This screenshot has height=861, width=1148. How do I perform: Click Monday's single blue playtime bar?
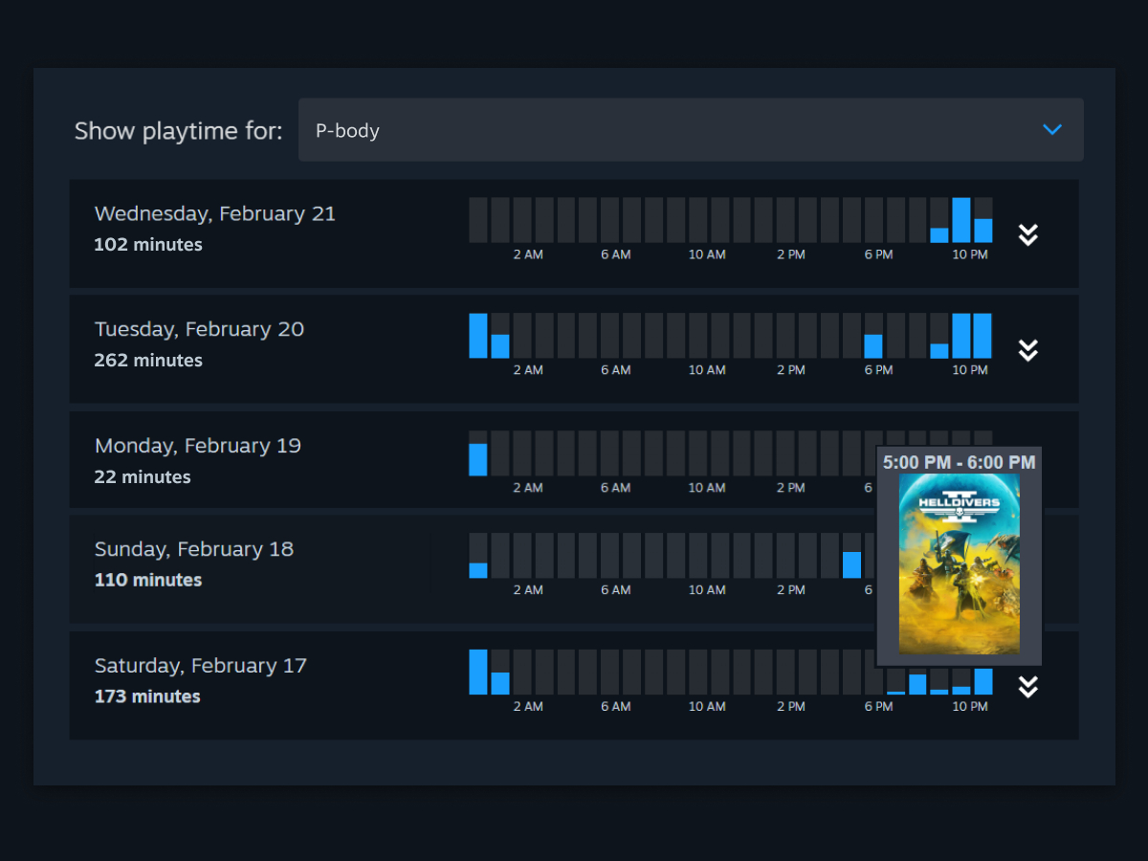478,459
